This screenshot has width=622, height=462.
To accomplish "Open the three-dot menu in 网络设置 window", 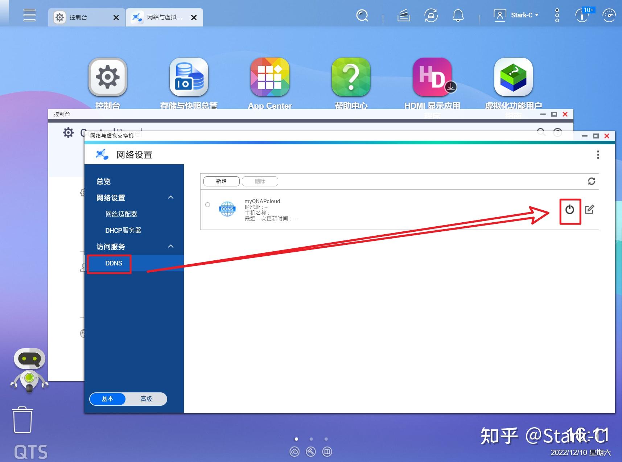I will click(x=598, y=155).
